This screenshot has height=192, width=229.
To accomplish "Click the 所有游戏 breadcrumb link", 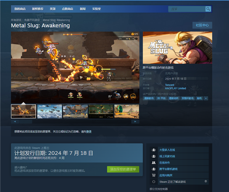I will coord(16,20).
